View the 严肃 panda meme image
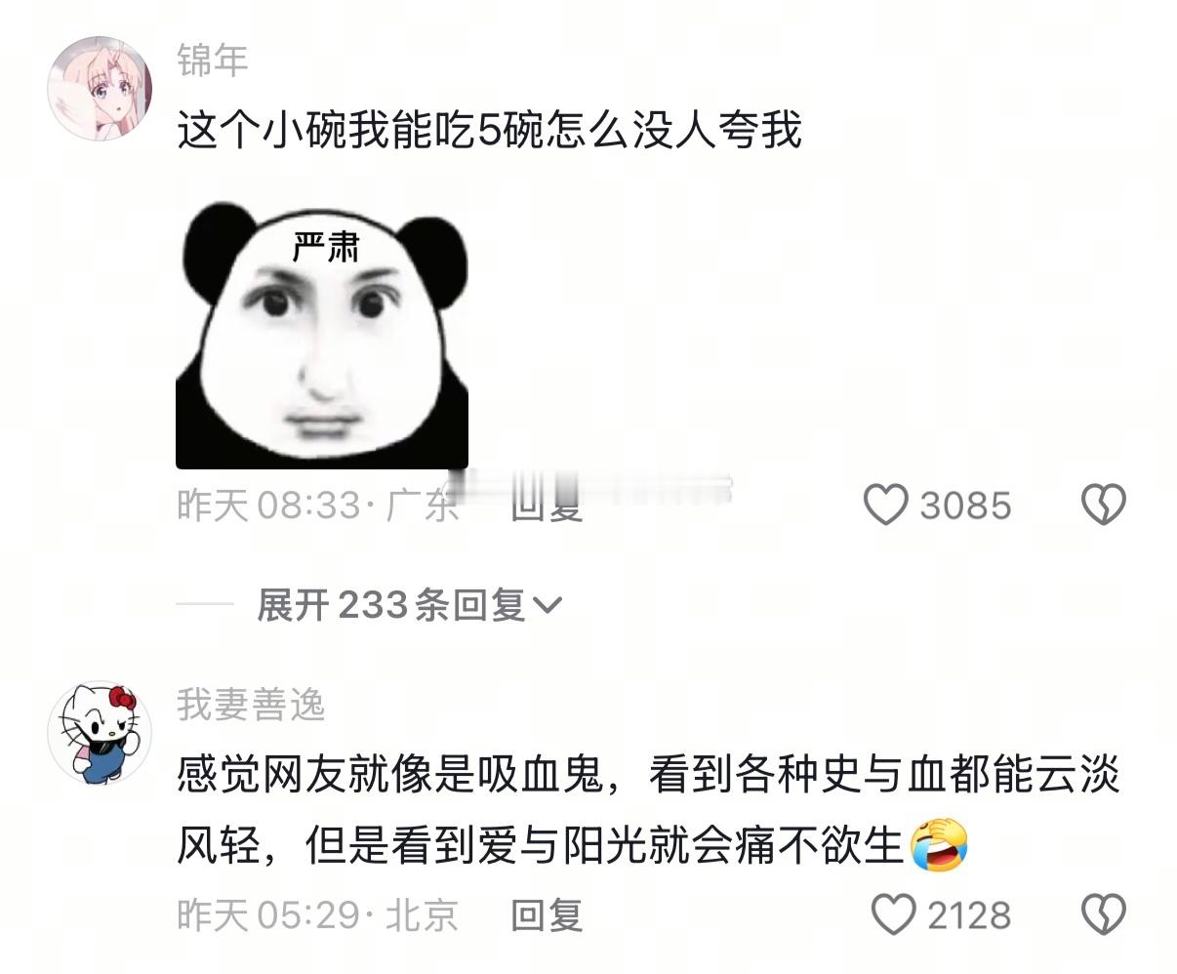 (x=322, y=335)
